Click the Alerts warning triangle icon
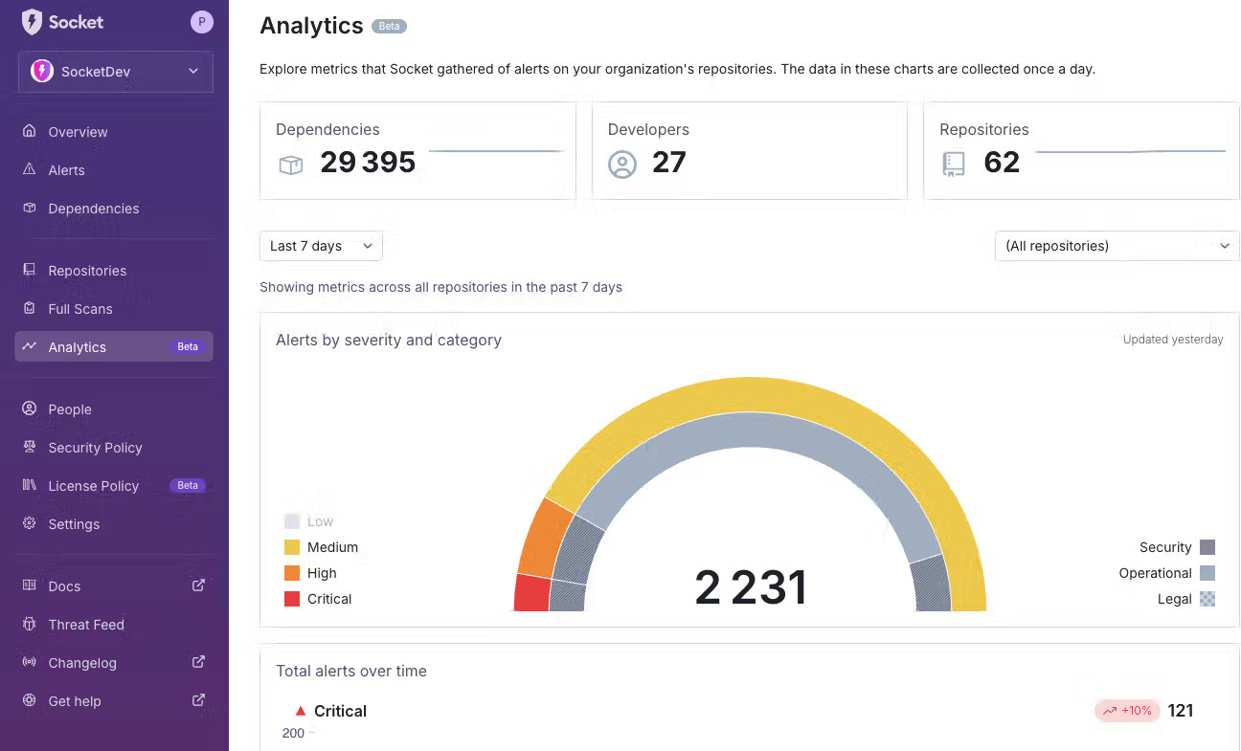The height and width of the screenshot is (751, 1241). [x=30, y=169]
